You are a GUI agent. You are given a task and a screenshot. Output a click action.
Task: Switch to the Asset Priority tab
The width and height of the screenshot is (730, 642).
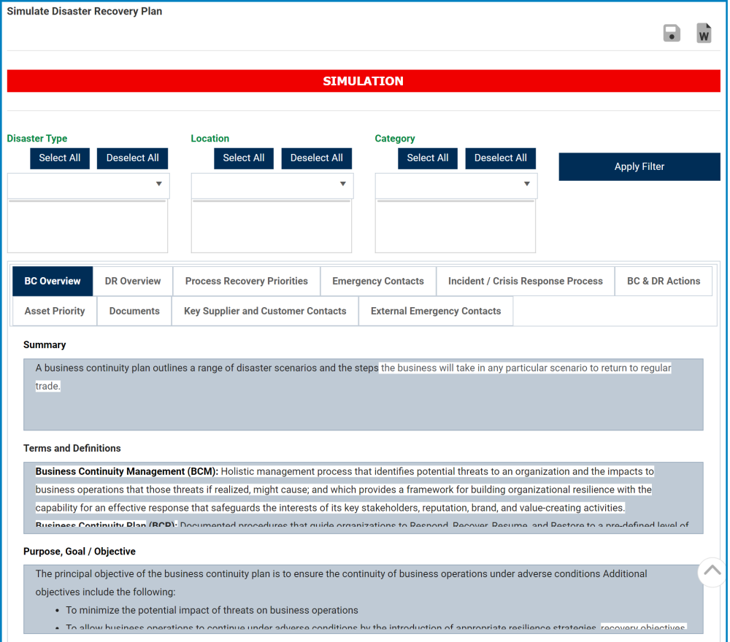[54, 311]
